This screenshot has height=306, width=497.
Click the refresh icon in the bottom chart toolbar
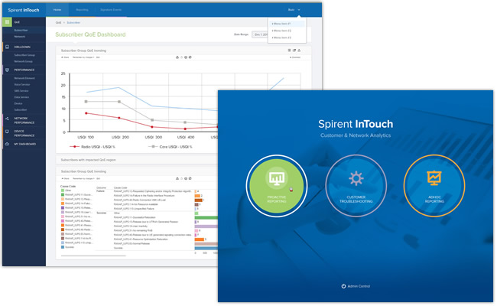tap(190, 178)
